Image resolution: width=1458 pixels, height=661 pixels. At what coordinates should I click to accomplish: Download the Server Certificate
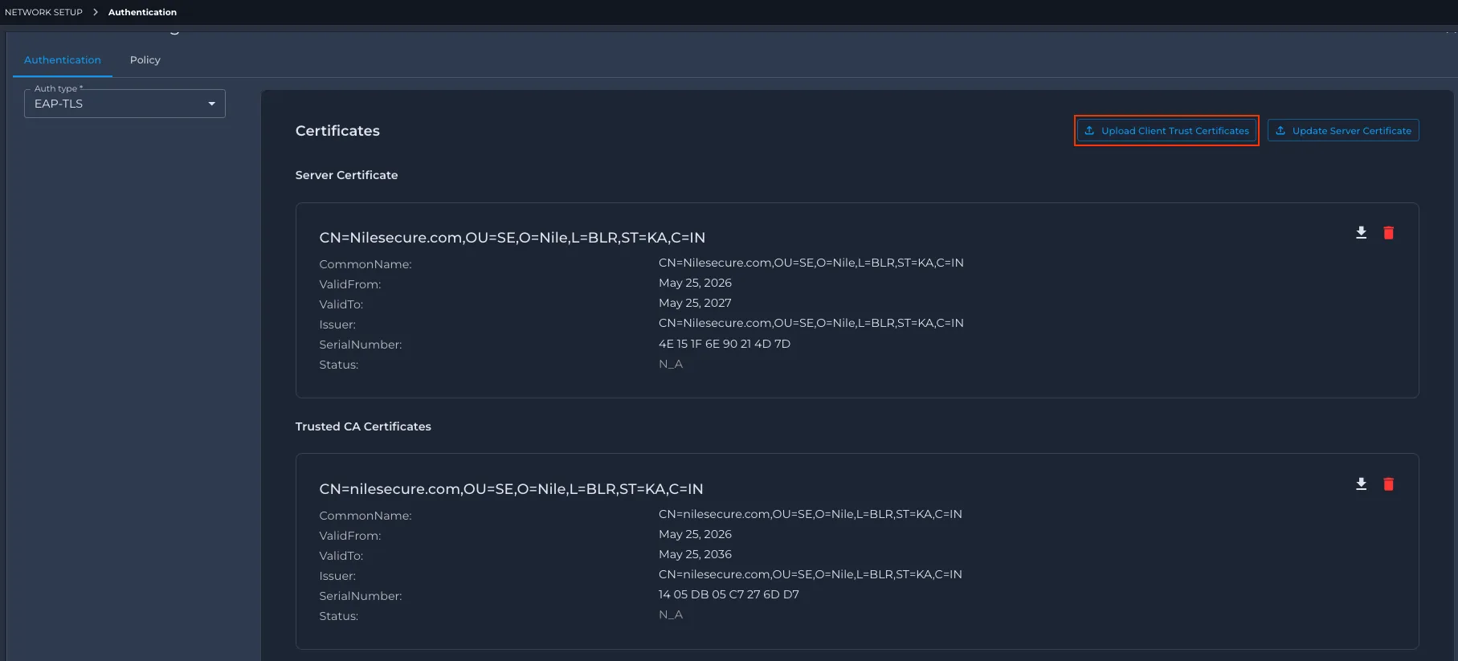(1361, 233)
